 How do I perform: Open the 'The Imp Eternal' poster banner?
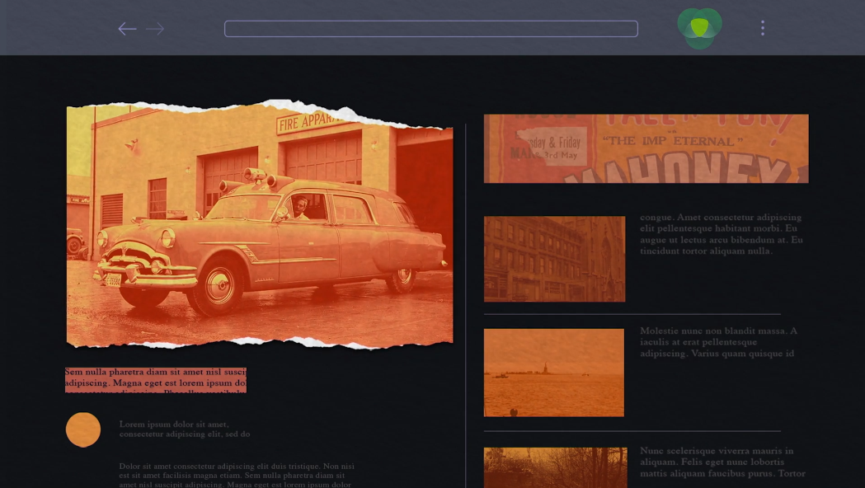coord(646,148)
